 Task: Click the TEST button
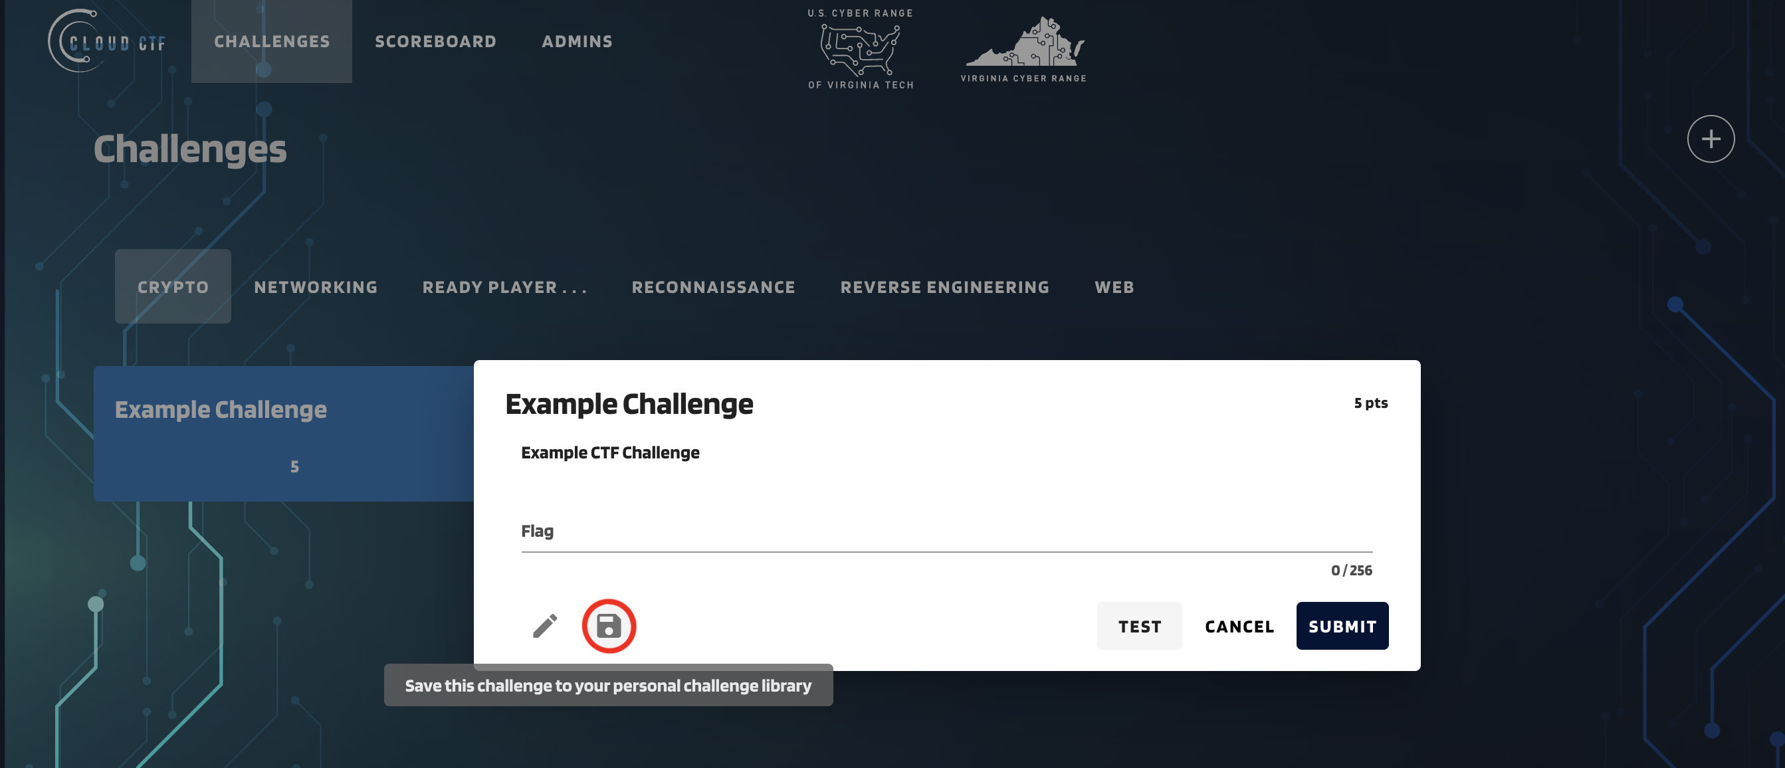point(1140,624)
